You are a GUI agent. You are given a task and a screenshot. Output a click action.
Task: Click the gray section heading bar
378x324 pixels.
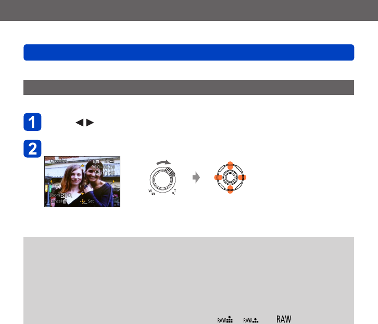point(189,88)
